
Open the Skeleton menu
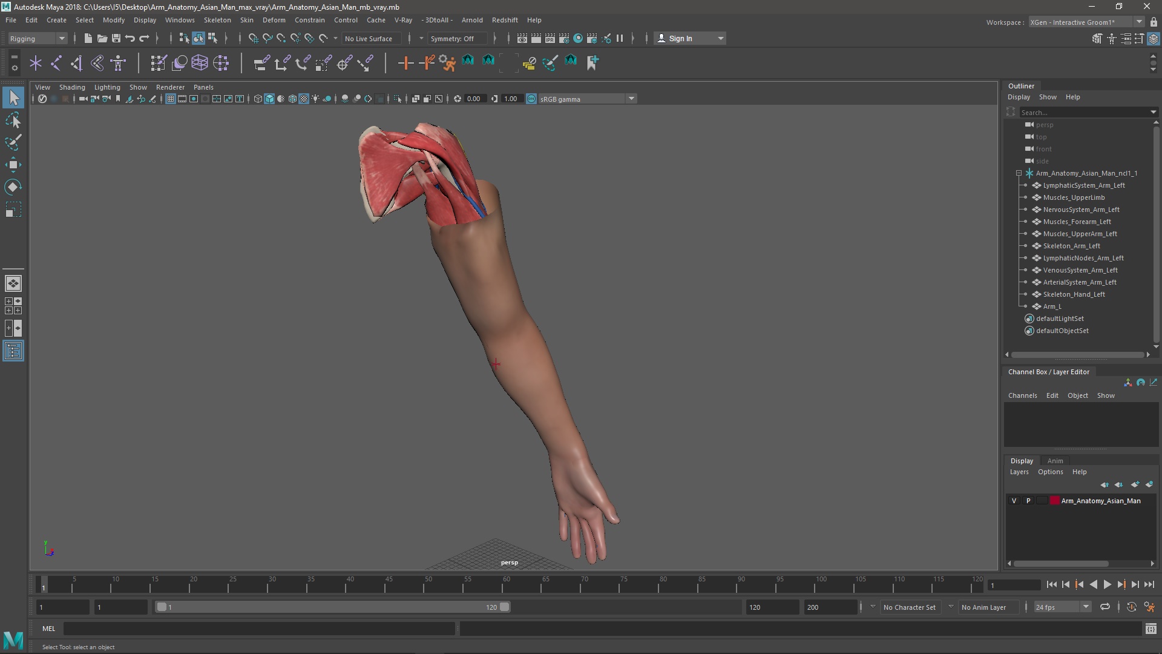click(217, 20)
